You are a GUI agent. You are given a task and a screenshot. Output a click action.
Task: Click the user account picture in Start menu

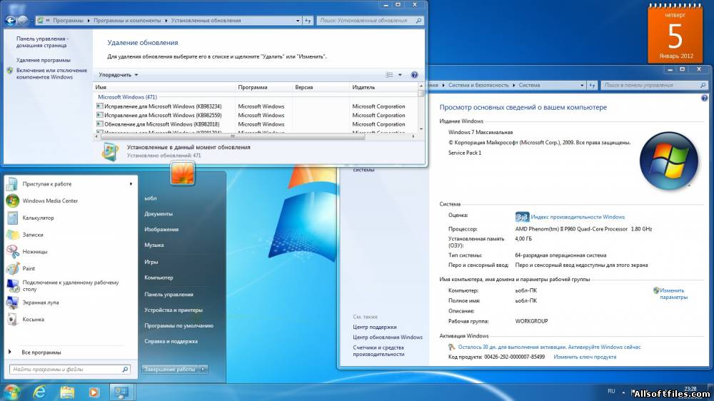[x=183, y=173]
